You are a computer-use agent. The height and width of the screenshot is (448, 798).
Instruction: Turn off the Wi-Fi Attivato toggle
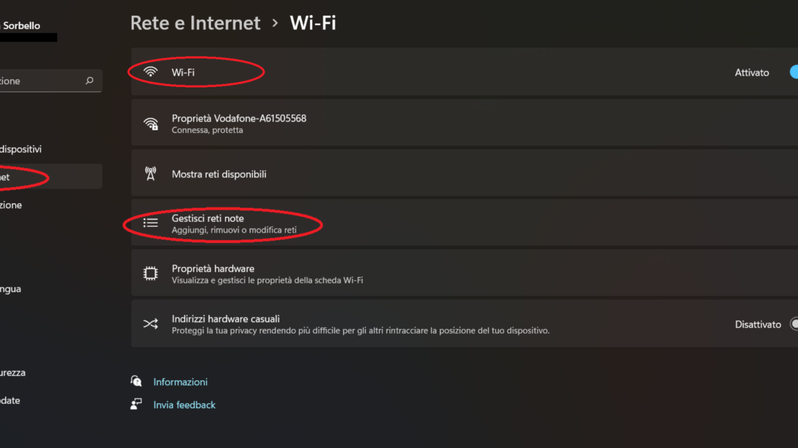pyautogui.click(x=793, y=72)
